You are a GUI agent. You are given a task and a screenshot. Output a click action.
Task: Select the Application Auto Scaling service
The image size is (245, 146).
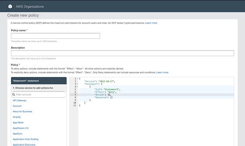pyautogui.click(x=26, y=139)
